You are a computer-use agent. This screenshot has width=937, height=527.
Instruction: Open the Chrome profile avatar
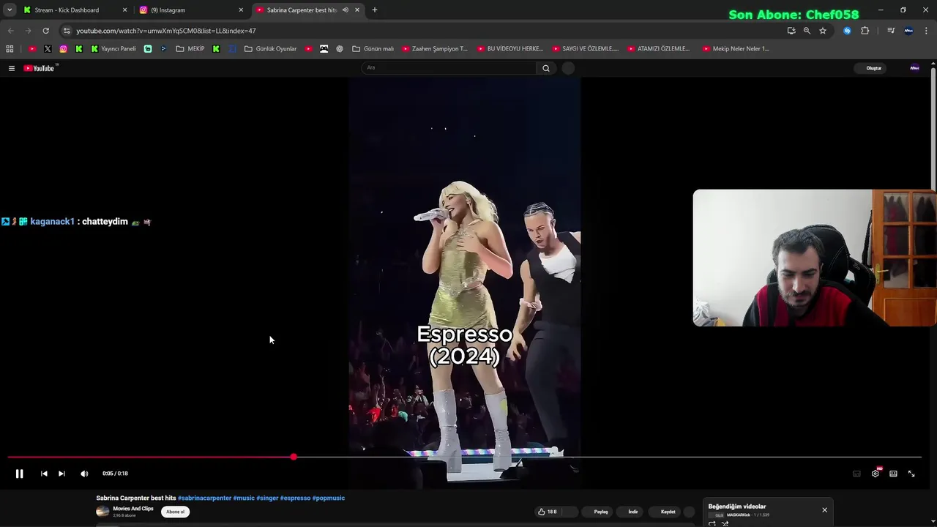tap(908, 31)
